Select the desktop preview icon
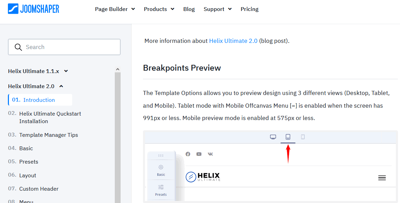400x203 pixels. coord(273,137)
